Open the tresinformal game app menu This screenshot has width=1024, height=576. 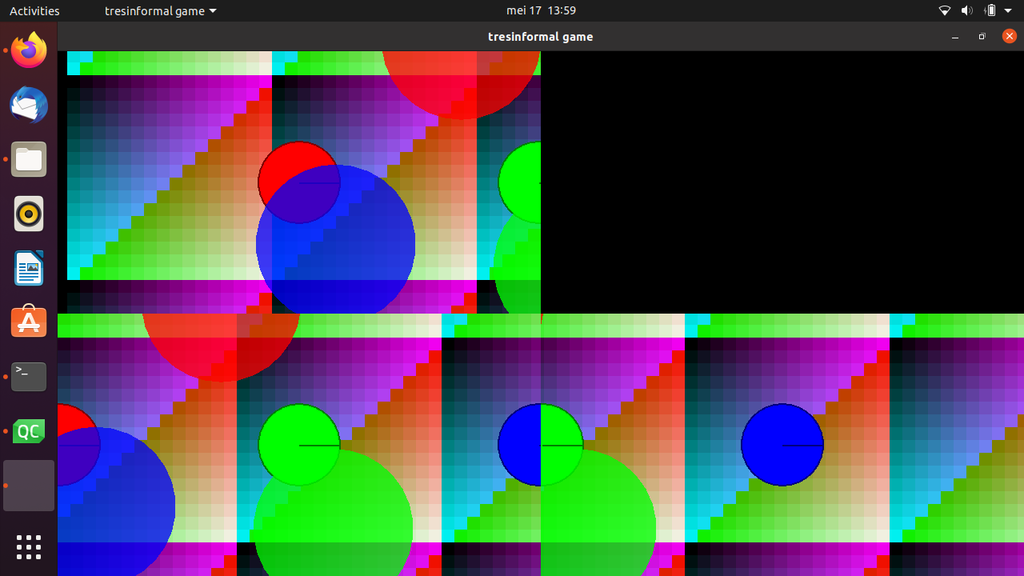tap(161, 10)
